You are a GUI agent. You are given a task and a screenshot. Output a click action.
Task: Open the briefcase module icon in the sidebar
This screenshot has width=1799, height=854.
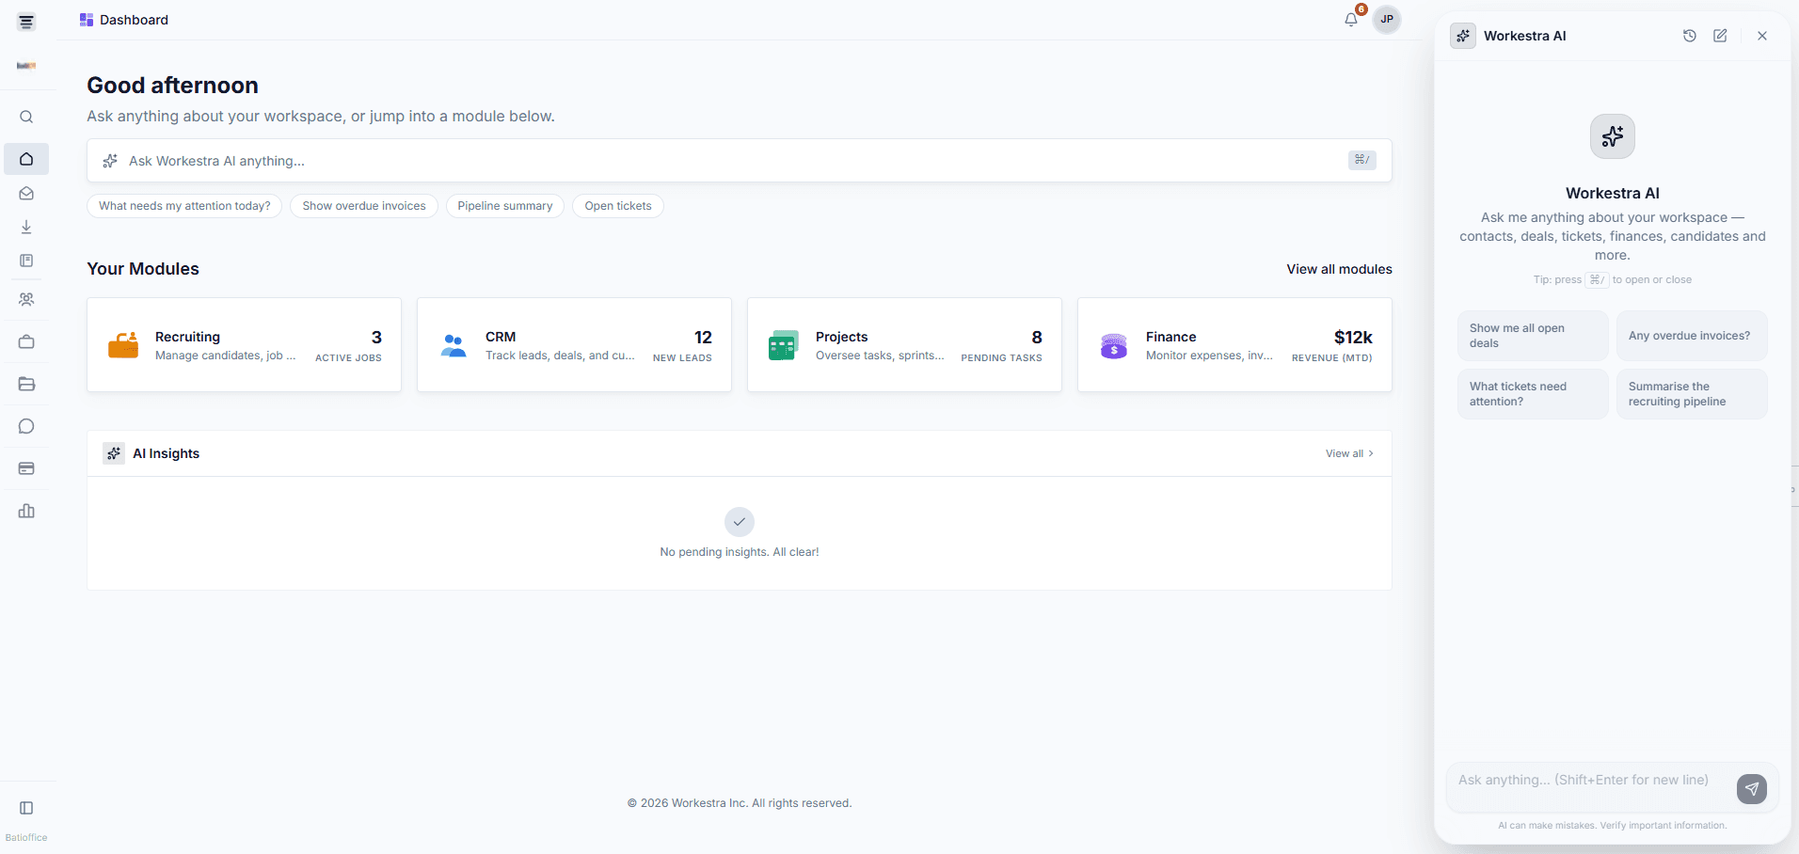25,341
